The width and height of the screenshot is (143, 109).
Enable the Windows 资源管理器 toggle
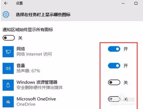pyautogui.click(x=114, y=82)
